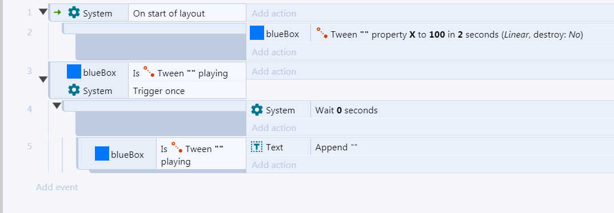
Task: Collapse event 1 with its triangle
Action: tap(43, 12)
